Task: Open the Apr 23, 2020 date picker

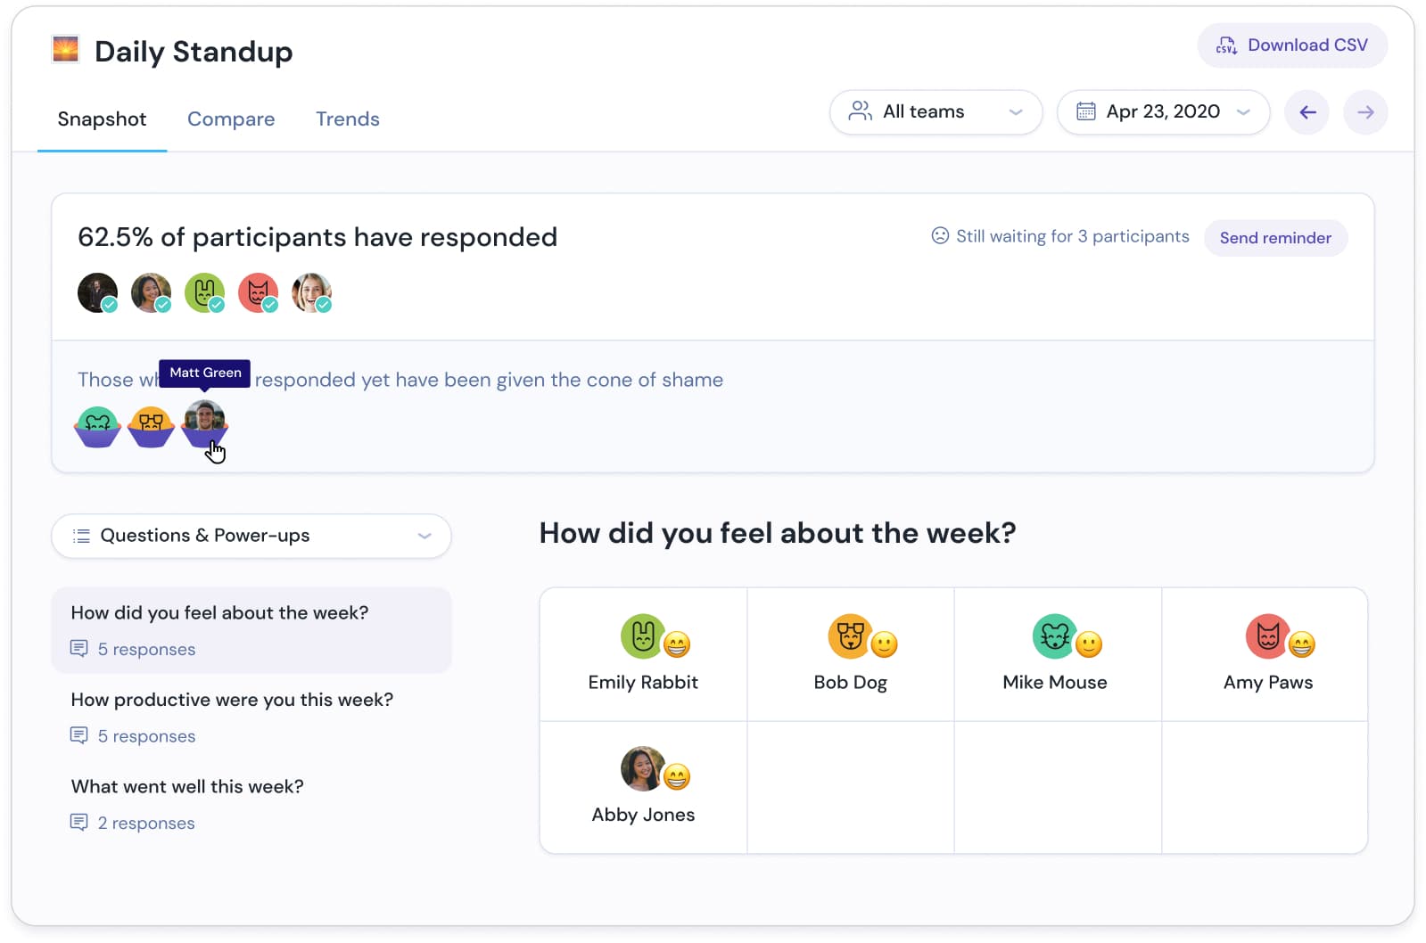Action: [1162, 112]
